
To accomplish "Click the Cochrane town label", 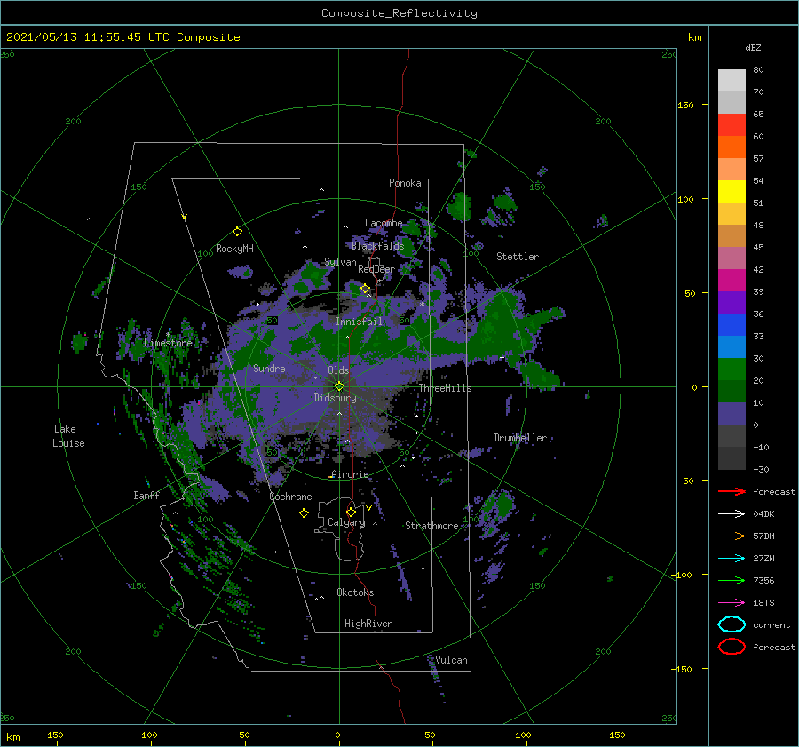I will (x=290, y=497).
